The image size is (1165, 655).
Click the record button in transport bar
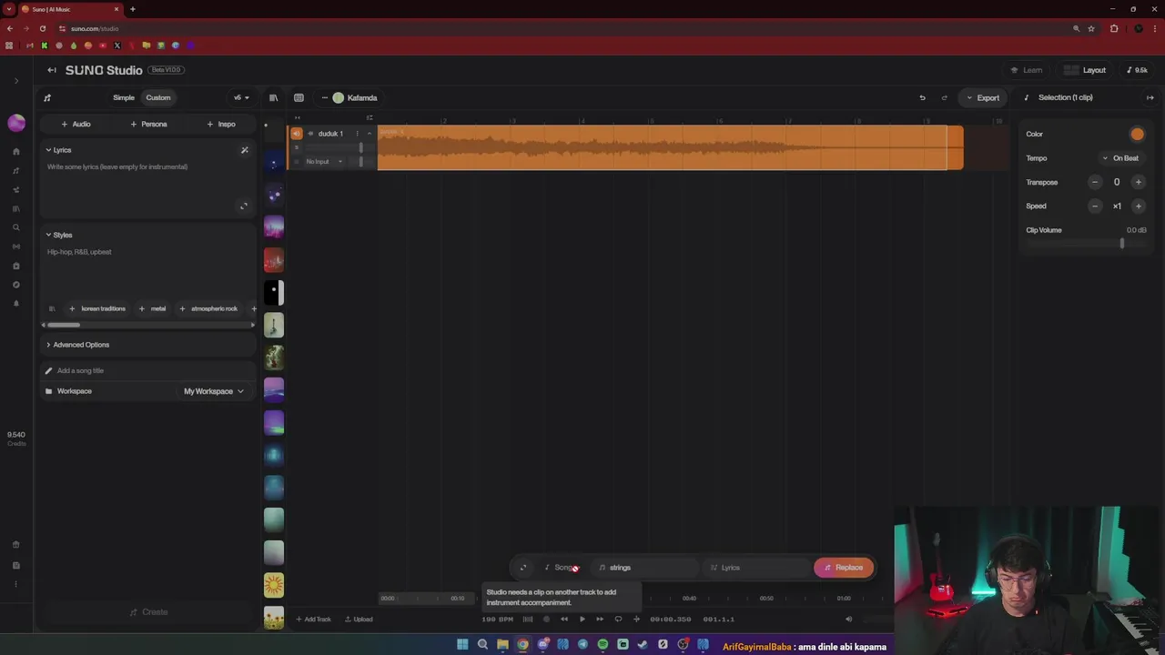pyautogui.click(x=546, y=620)
